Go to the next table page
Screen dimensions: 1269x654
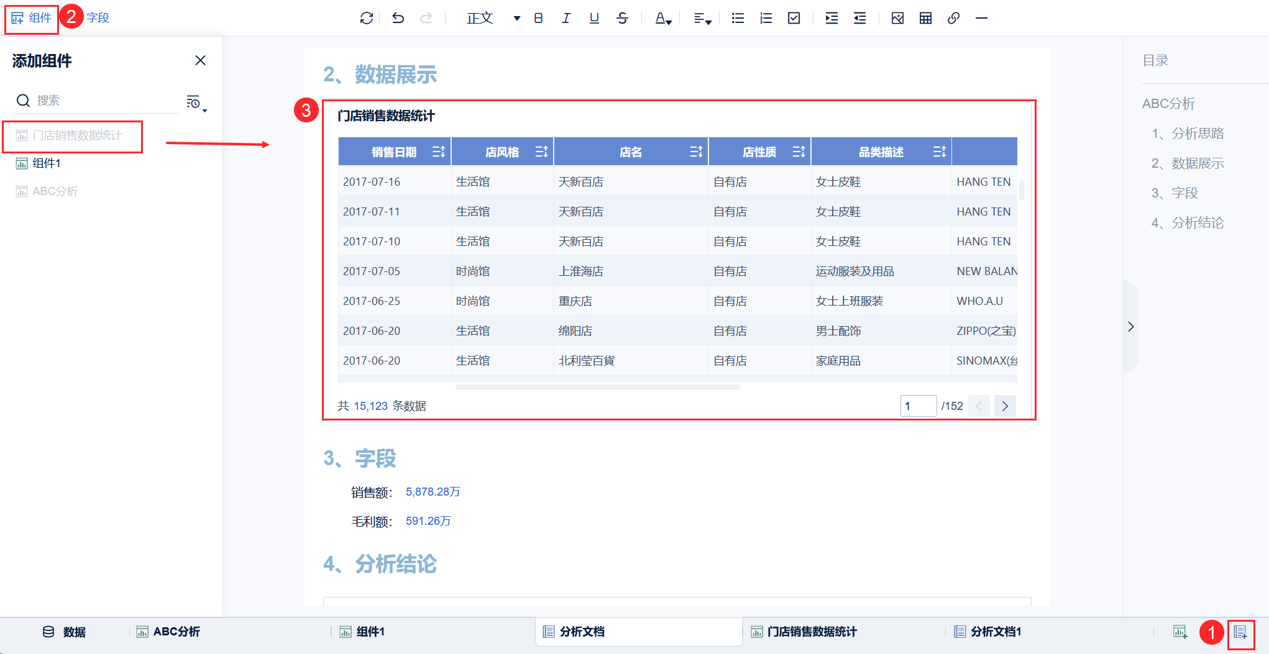1005,406
